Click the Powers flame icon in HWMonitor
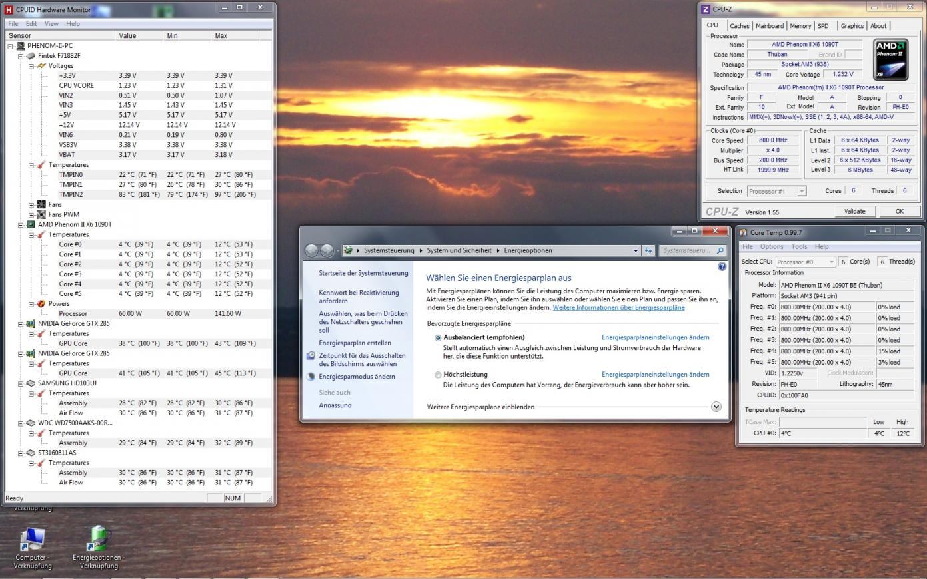 [x=41, y=303]
